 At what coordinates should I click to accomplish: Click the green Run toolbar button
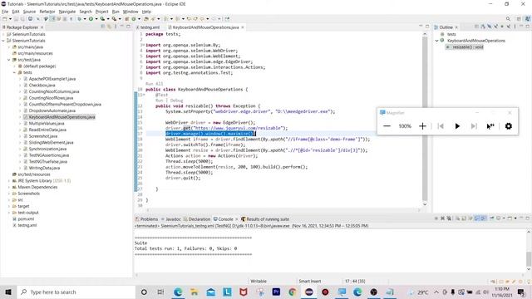pyautogui.click(x=91, y=19)
